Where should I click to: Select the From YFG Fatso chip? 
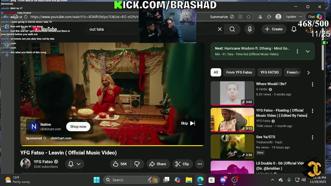(x=239, y=72)
